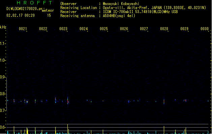Click the 0022 time marker
212x134 pixels.
pos(43,29)
